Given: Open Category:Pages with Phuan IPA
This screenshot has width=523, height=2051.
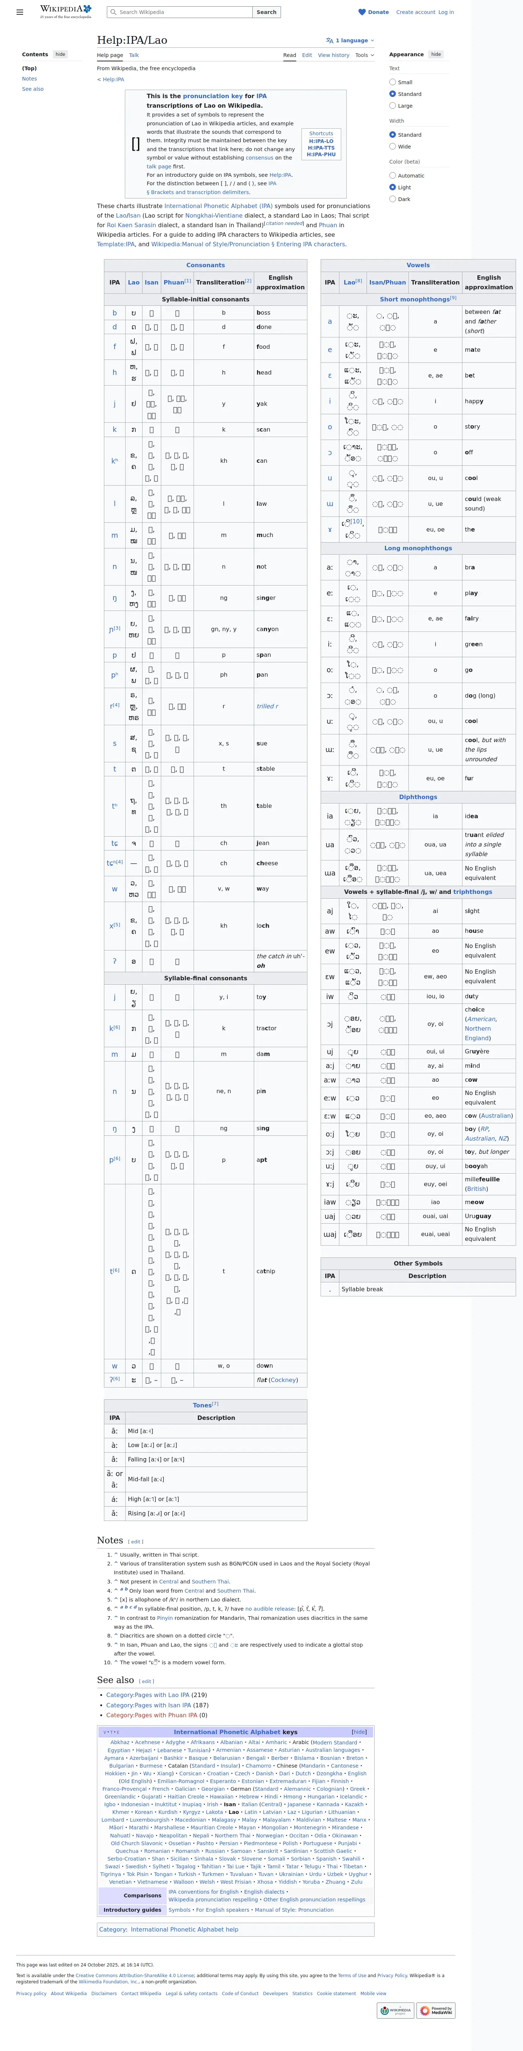Looking at the screenshot, I should tap(151, 1715).
